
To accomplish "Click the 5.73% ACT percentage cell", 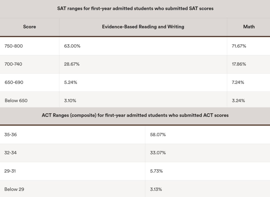I will [156, 171].
